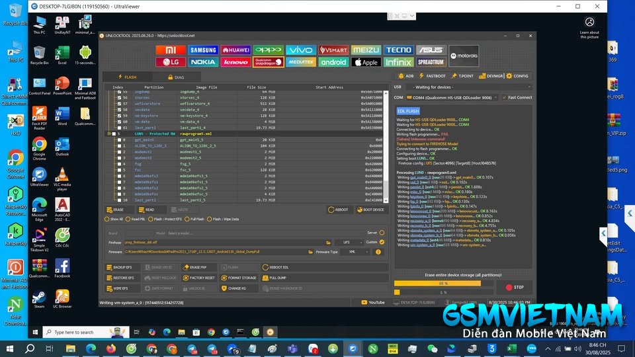Check the modemst1 partition checkbox
This screenshot has width=635, height=357.
coord(119,152)
